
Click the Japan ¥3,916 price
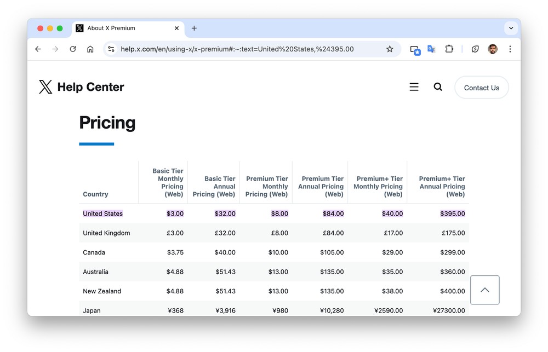pyautogui.click(x=225, y=310)
